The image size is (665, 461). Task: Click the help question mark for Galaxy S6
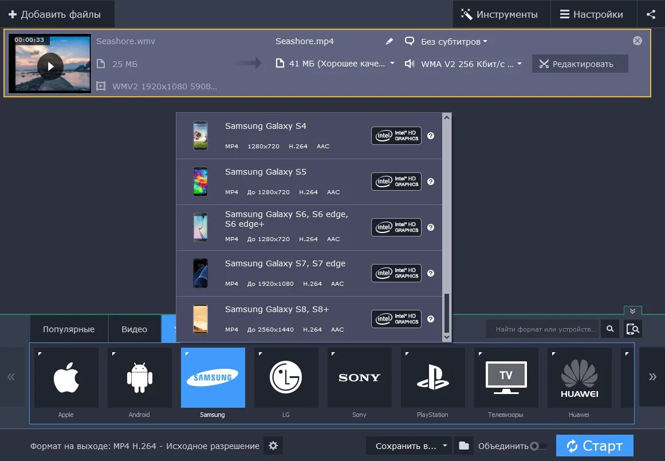click(431, 227)
